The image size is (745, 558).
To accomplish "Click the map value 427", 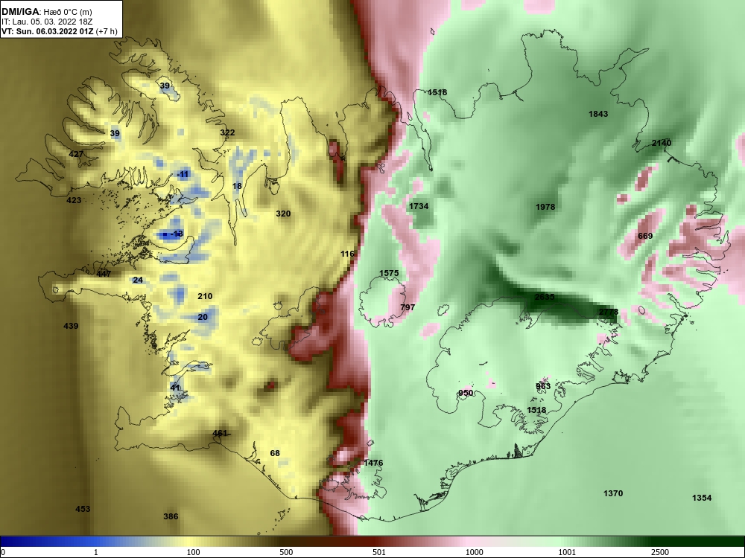I will click(76, 154).
